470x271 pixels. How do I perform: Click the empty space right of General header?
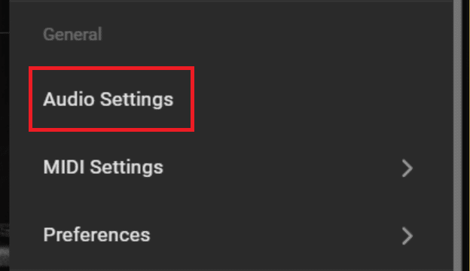click(277, 35)
